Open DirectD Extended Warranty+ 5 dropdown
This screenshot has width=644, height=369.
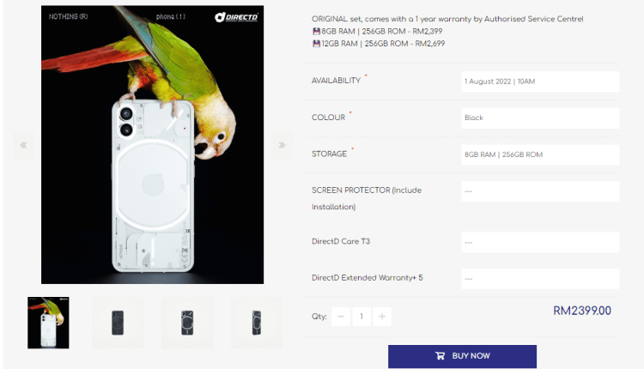(x=540, y=279)
